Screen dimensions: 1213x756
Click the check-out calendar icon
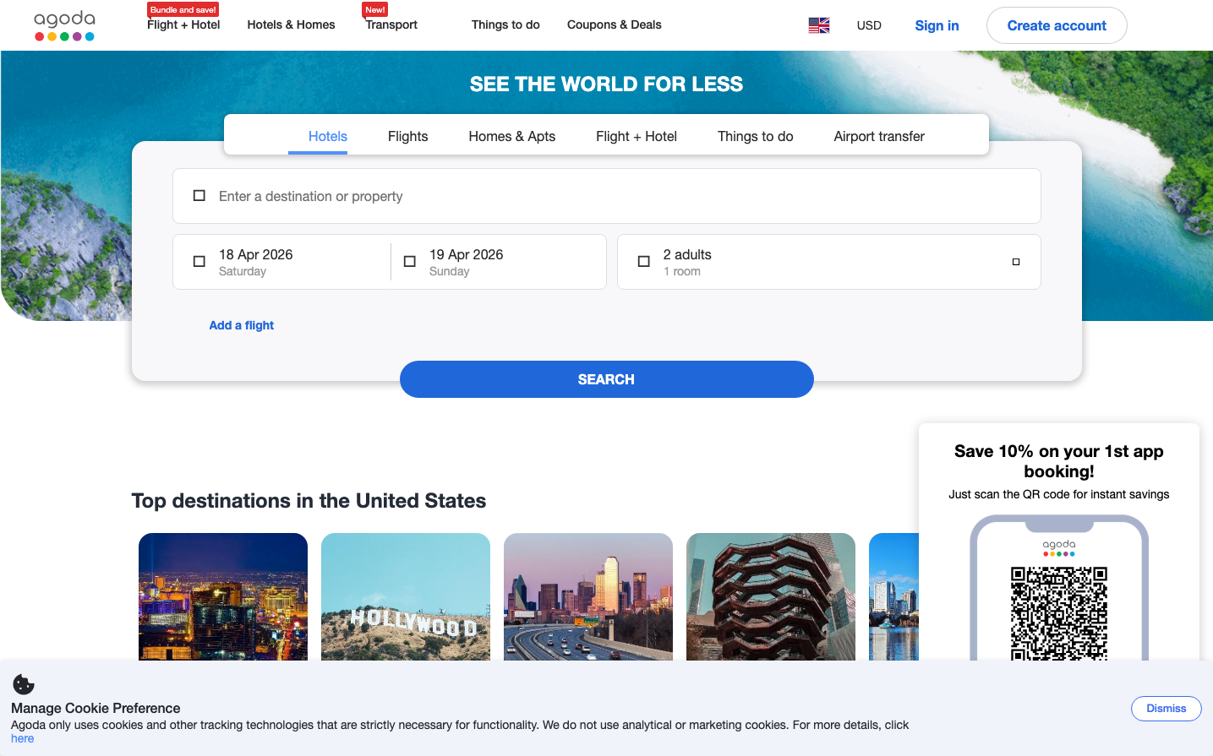(410, 262)
